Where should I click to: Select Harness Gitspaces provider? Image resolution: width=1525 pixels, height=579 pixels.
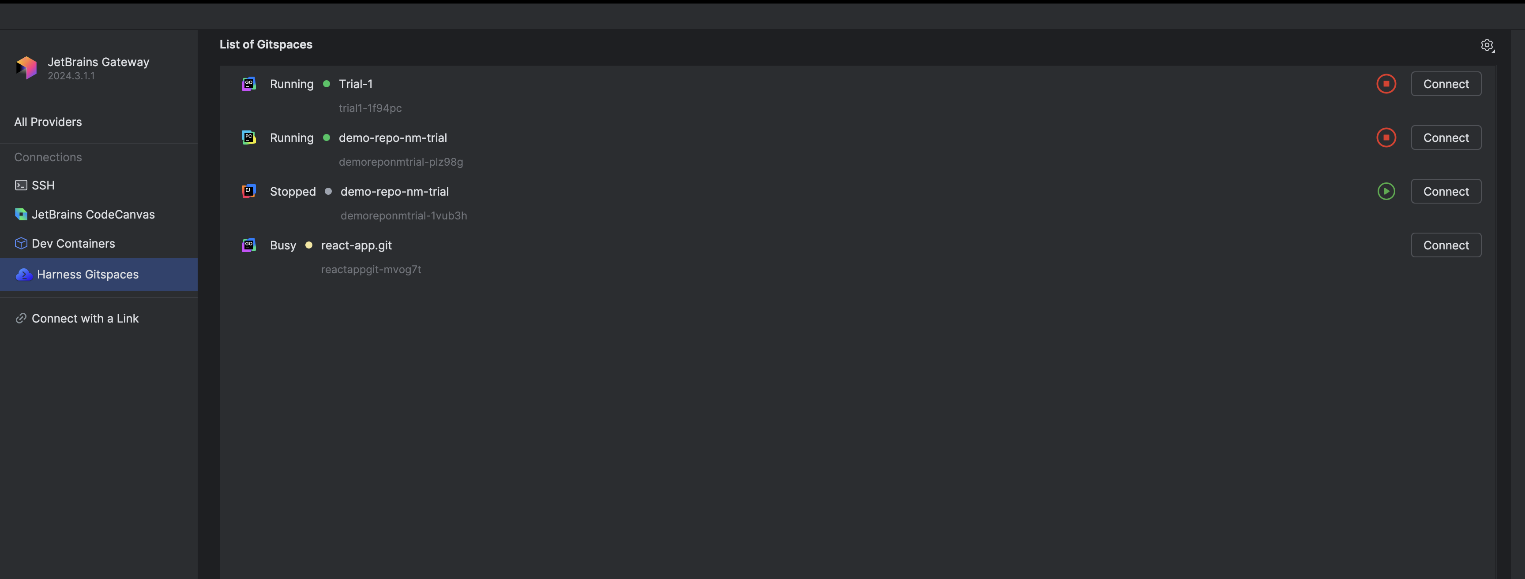coord(98,275)
